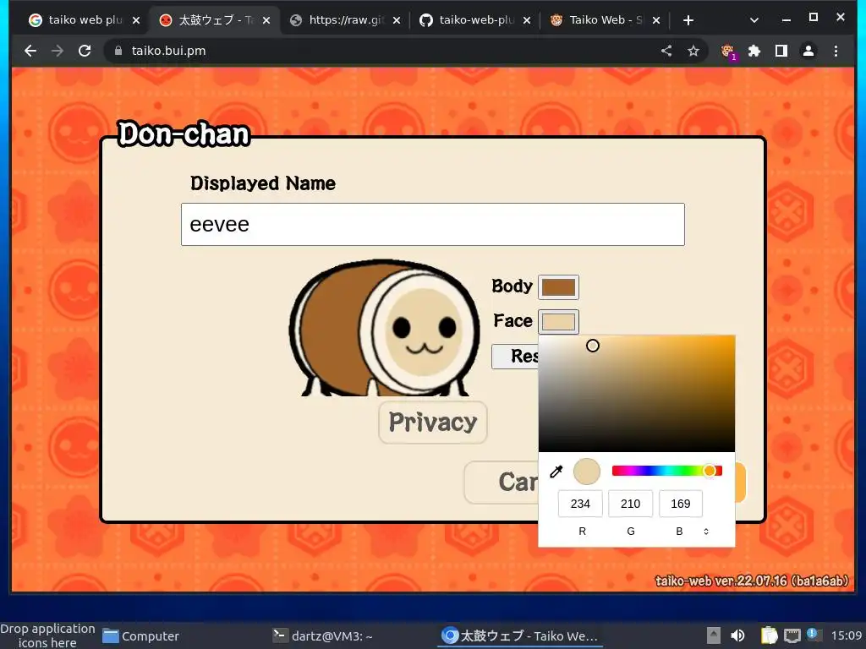Close the raw.git URL tab
Screen dimensions: 866x649
tap(397, 20)
